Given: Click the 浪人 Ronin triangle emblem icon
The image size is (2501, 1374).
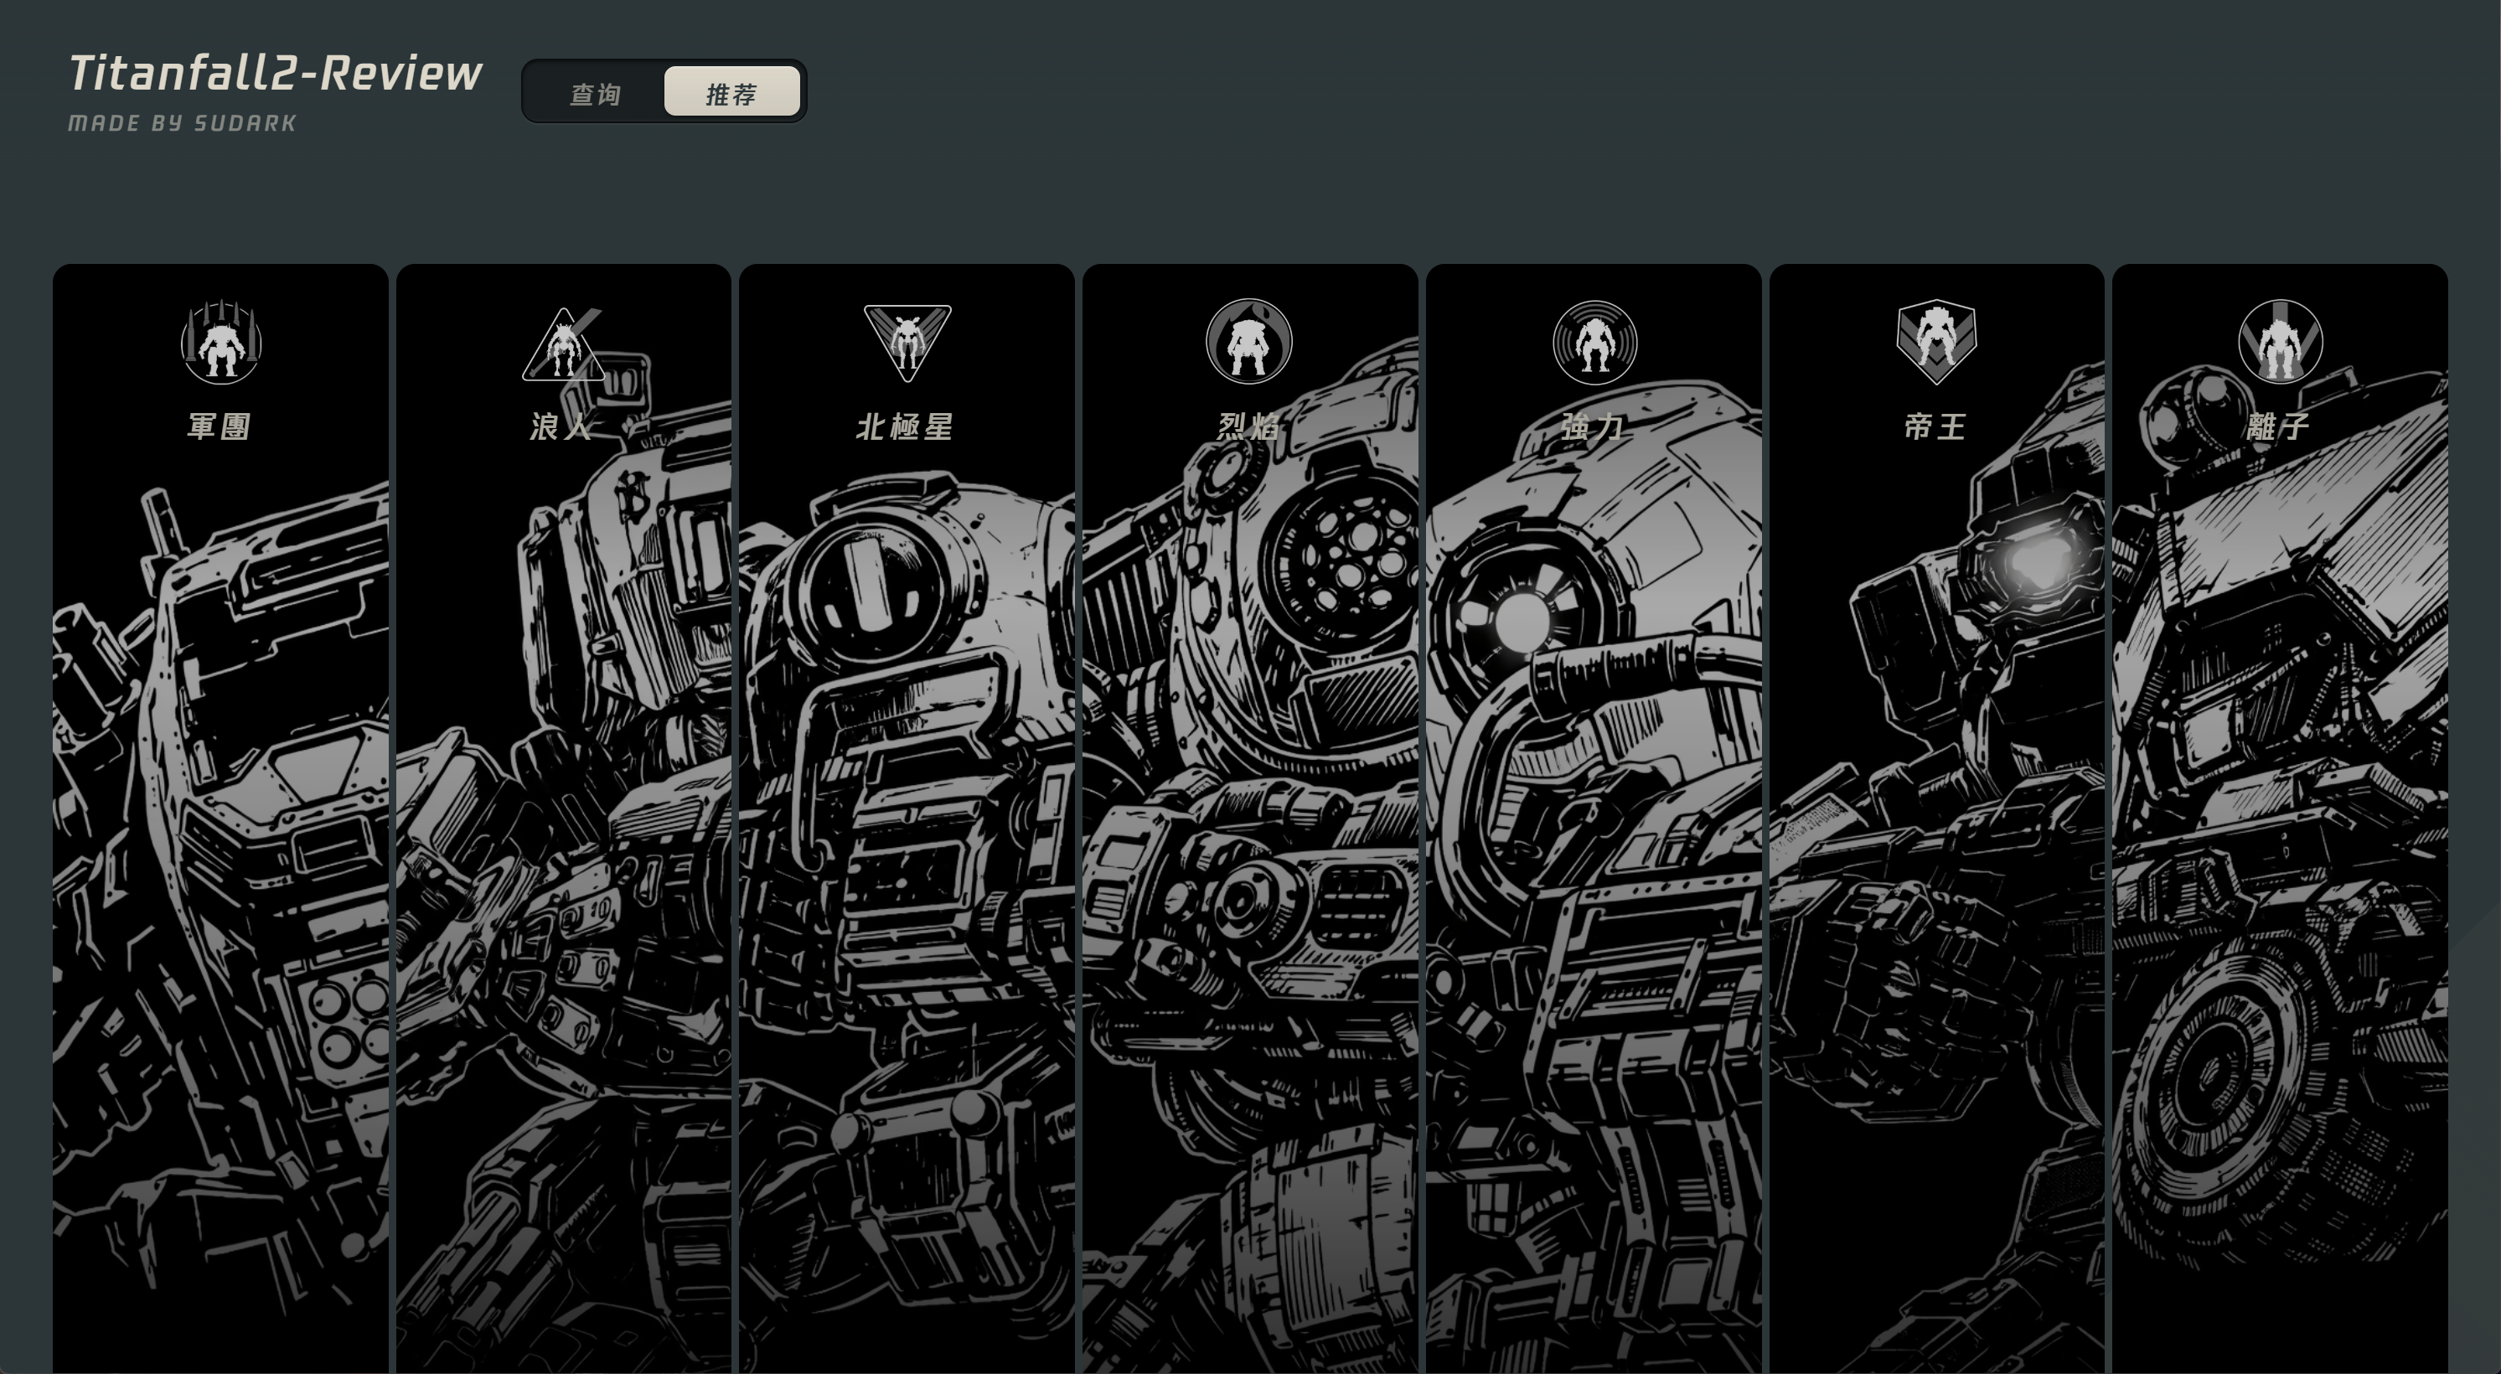Looking at the screenshot, I should coord(563,343).
